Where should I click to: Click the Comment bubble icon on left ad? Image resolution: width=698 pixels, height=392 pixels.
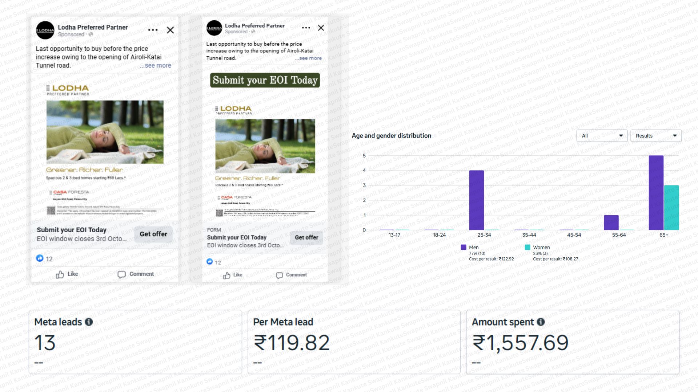pyautogui.click(x=121, y=275)
